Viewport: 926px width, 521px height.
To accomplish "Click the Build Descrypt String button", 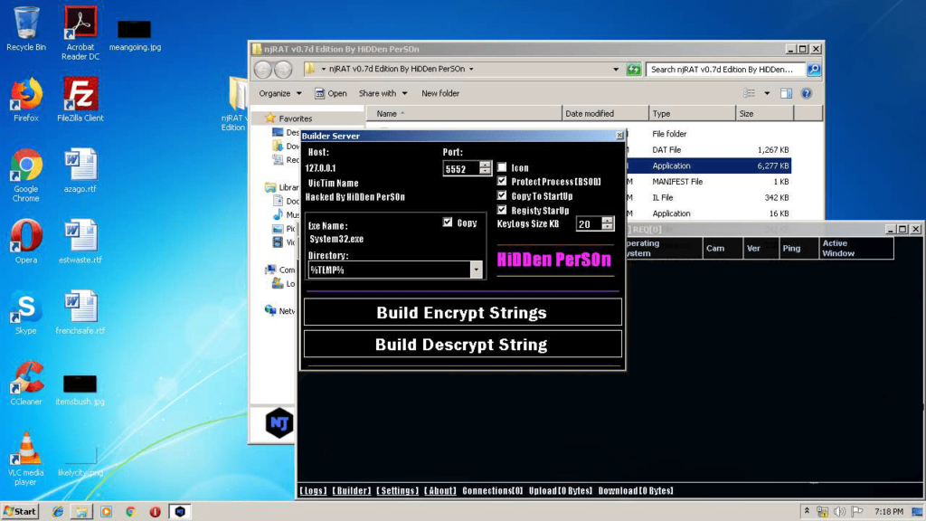I will [x=462, y=344].
